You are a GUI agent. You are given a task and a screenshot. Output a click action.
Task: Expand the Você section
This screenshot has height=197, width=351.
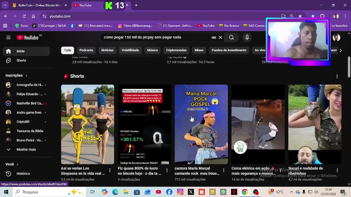(x=12, y=164)
